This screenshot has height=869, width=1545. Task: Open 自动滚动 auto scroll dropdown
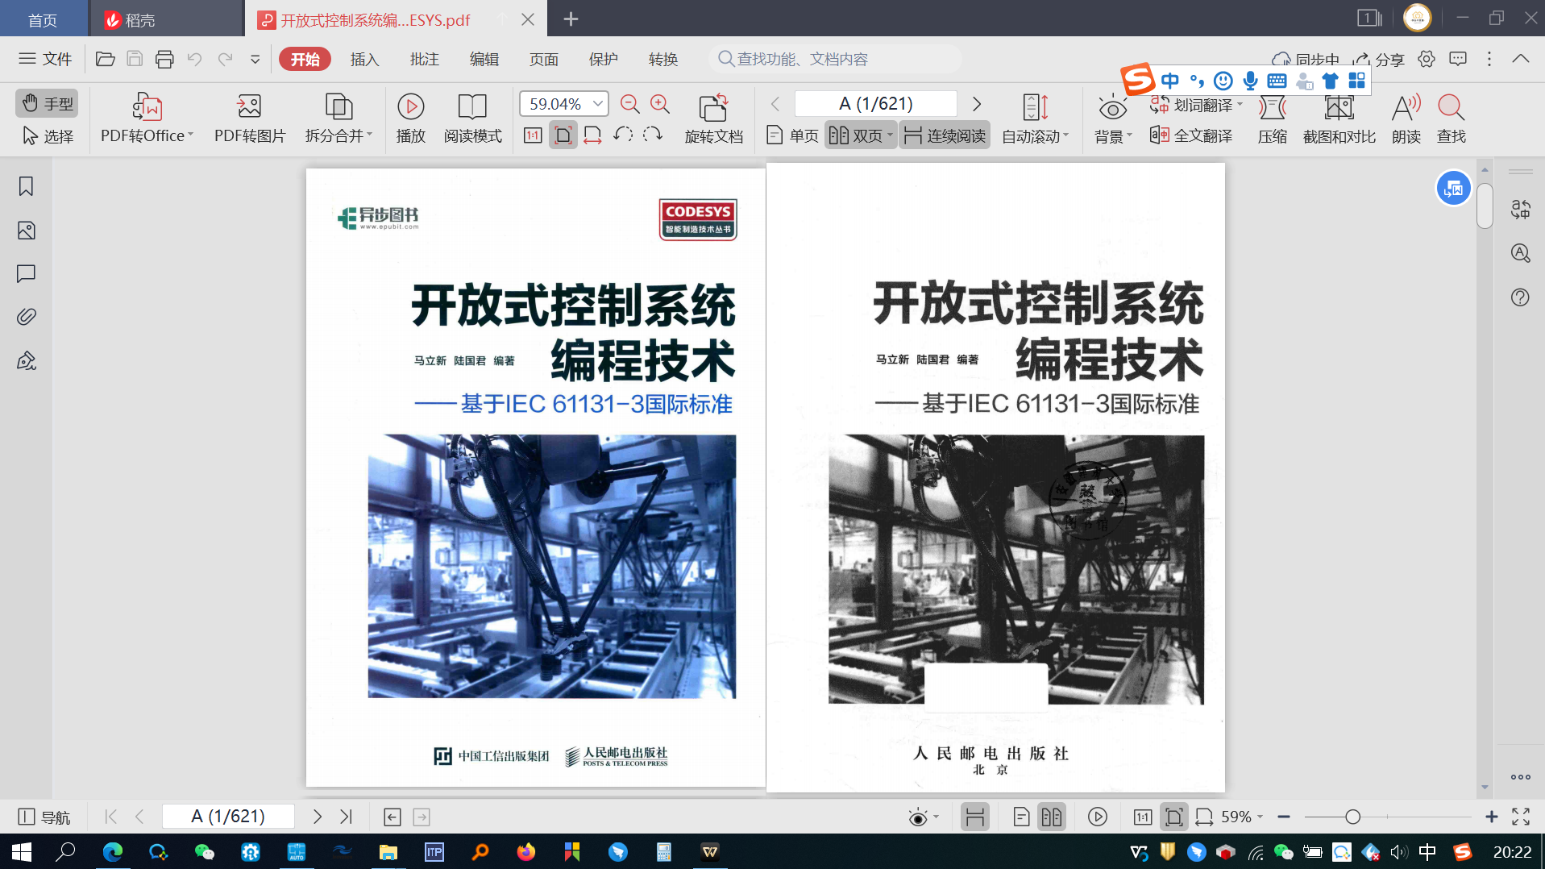click(1035, 118)
